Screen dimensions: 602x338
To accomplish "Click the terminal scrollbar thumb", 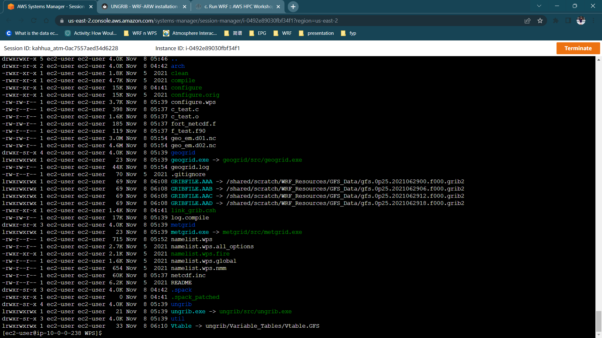I will pyautogui.click(x=599, y=321).
